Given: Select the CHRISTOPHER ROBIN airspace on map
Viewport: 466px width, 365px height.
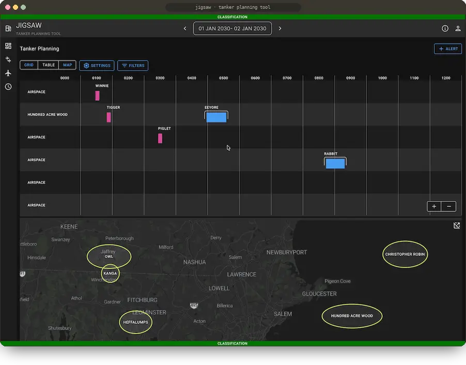Looking at the screenshot, I should pyautogui.click(x=405, y=254).
